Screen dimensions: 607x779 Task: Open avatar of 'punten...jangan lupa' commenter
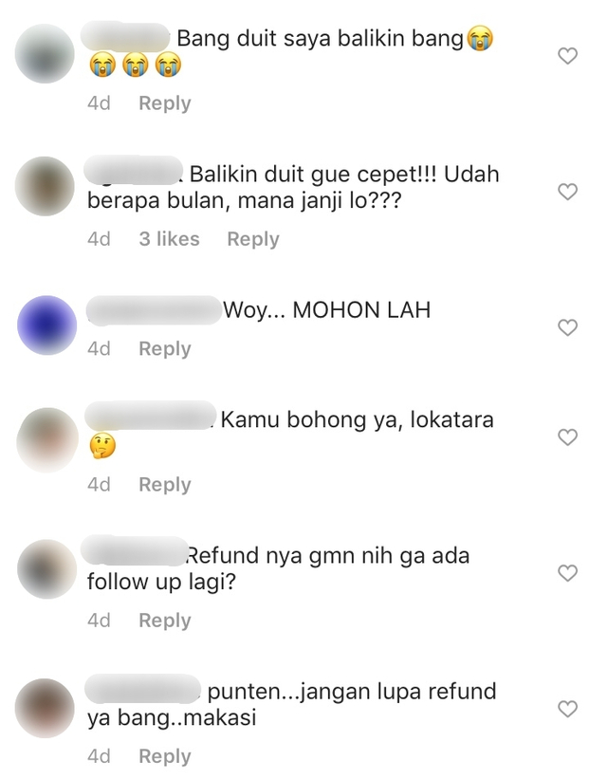pyautogui.click(x=45, y=708)
